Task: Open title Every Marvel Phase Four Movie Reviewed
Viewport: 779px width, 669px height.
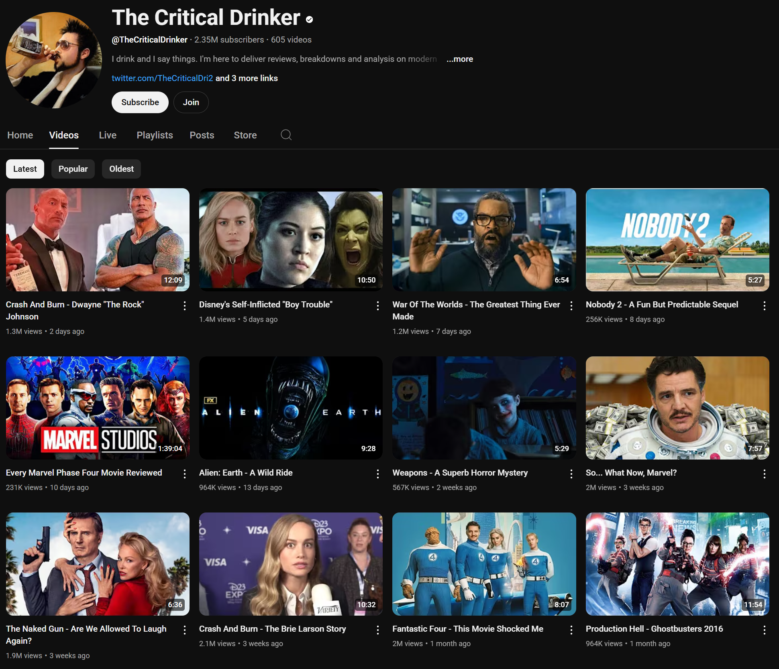Action: (84, 473)
